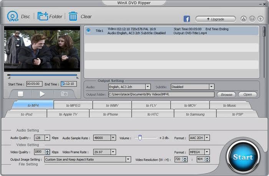The width and height of the screenshot is (269, 176).
Task: Click the register icon next to Upgrade
Action: tap(244, 19)
